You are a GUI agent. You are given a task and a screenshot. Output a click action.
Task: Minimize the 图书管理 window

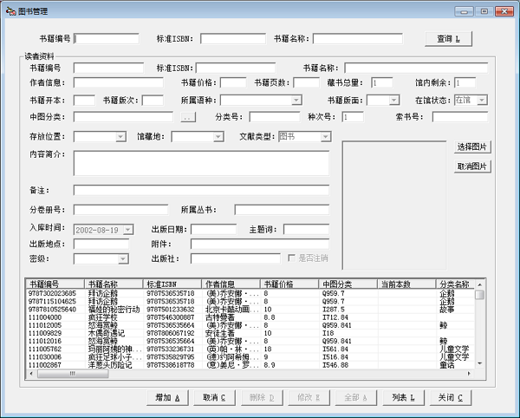pyautogui.click(x=464, y=11)
